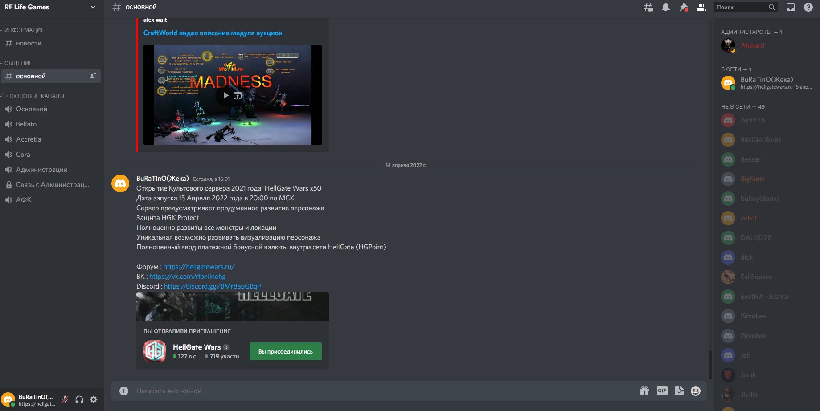820x411 pixels.
Task: Open the Threads icon in the header
Action: tap(648, 7)
